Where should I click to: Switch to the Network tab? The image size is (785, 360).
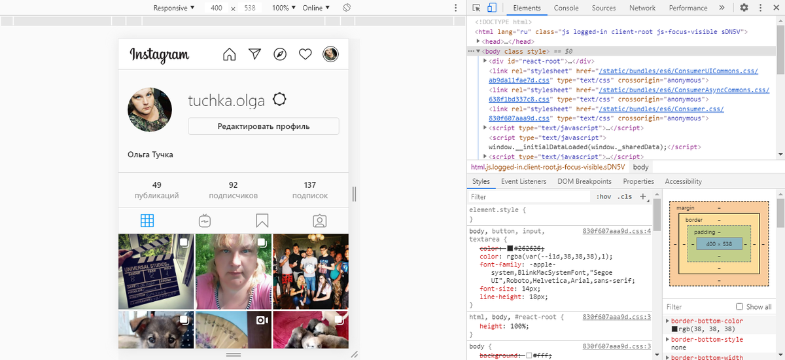click(x=642, y=8)
